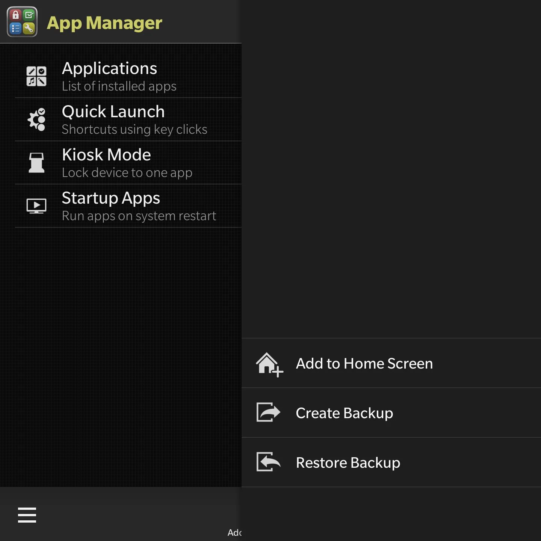This screenshot has width=541, height=541.
Task: Click 'Lock device to one app' subtitle
Action: 127,173
